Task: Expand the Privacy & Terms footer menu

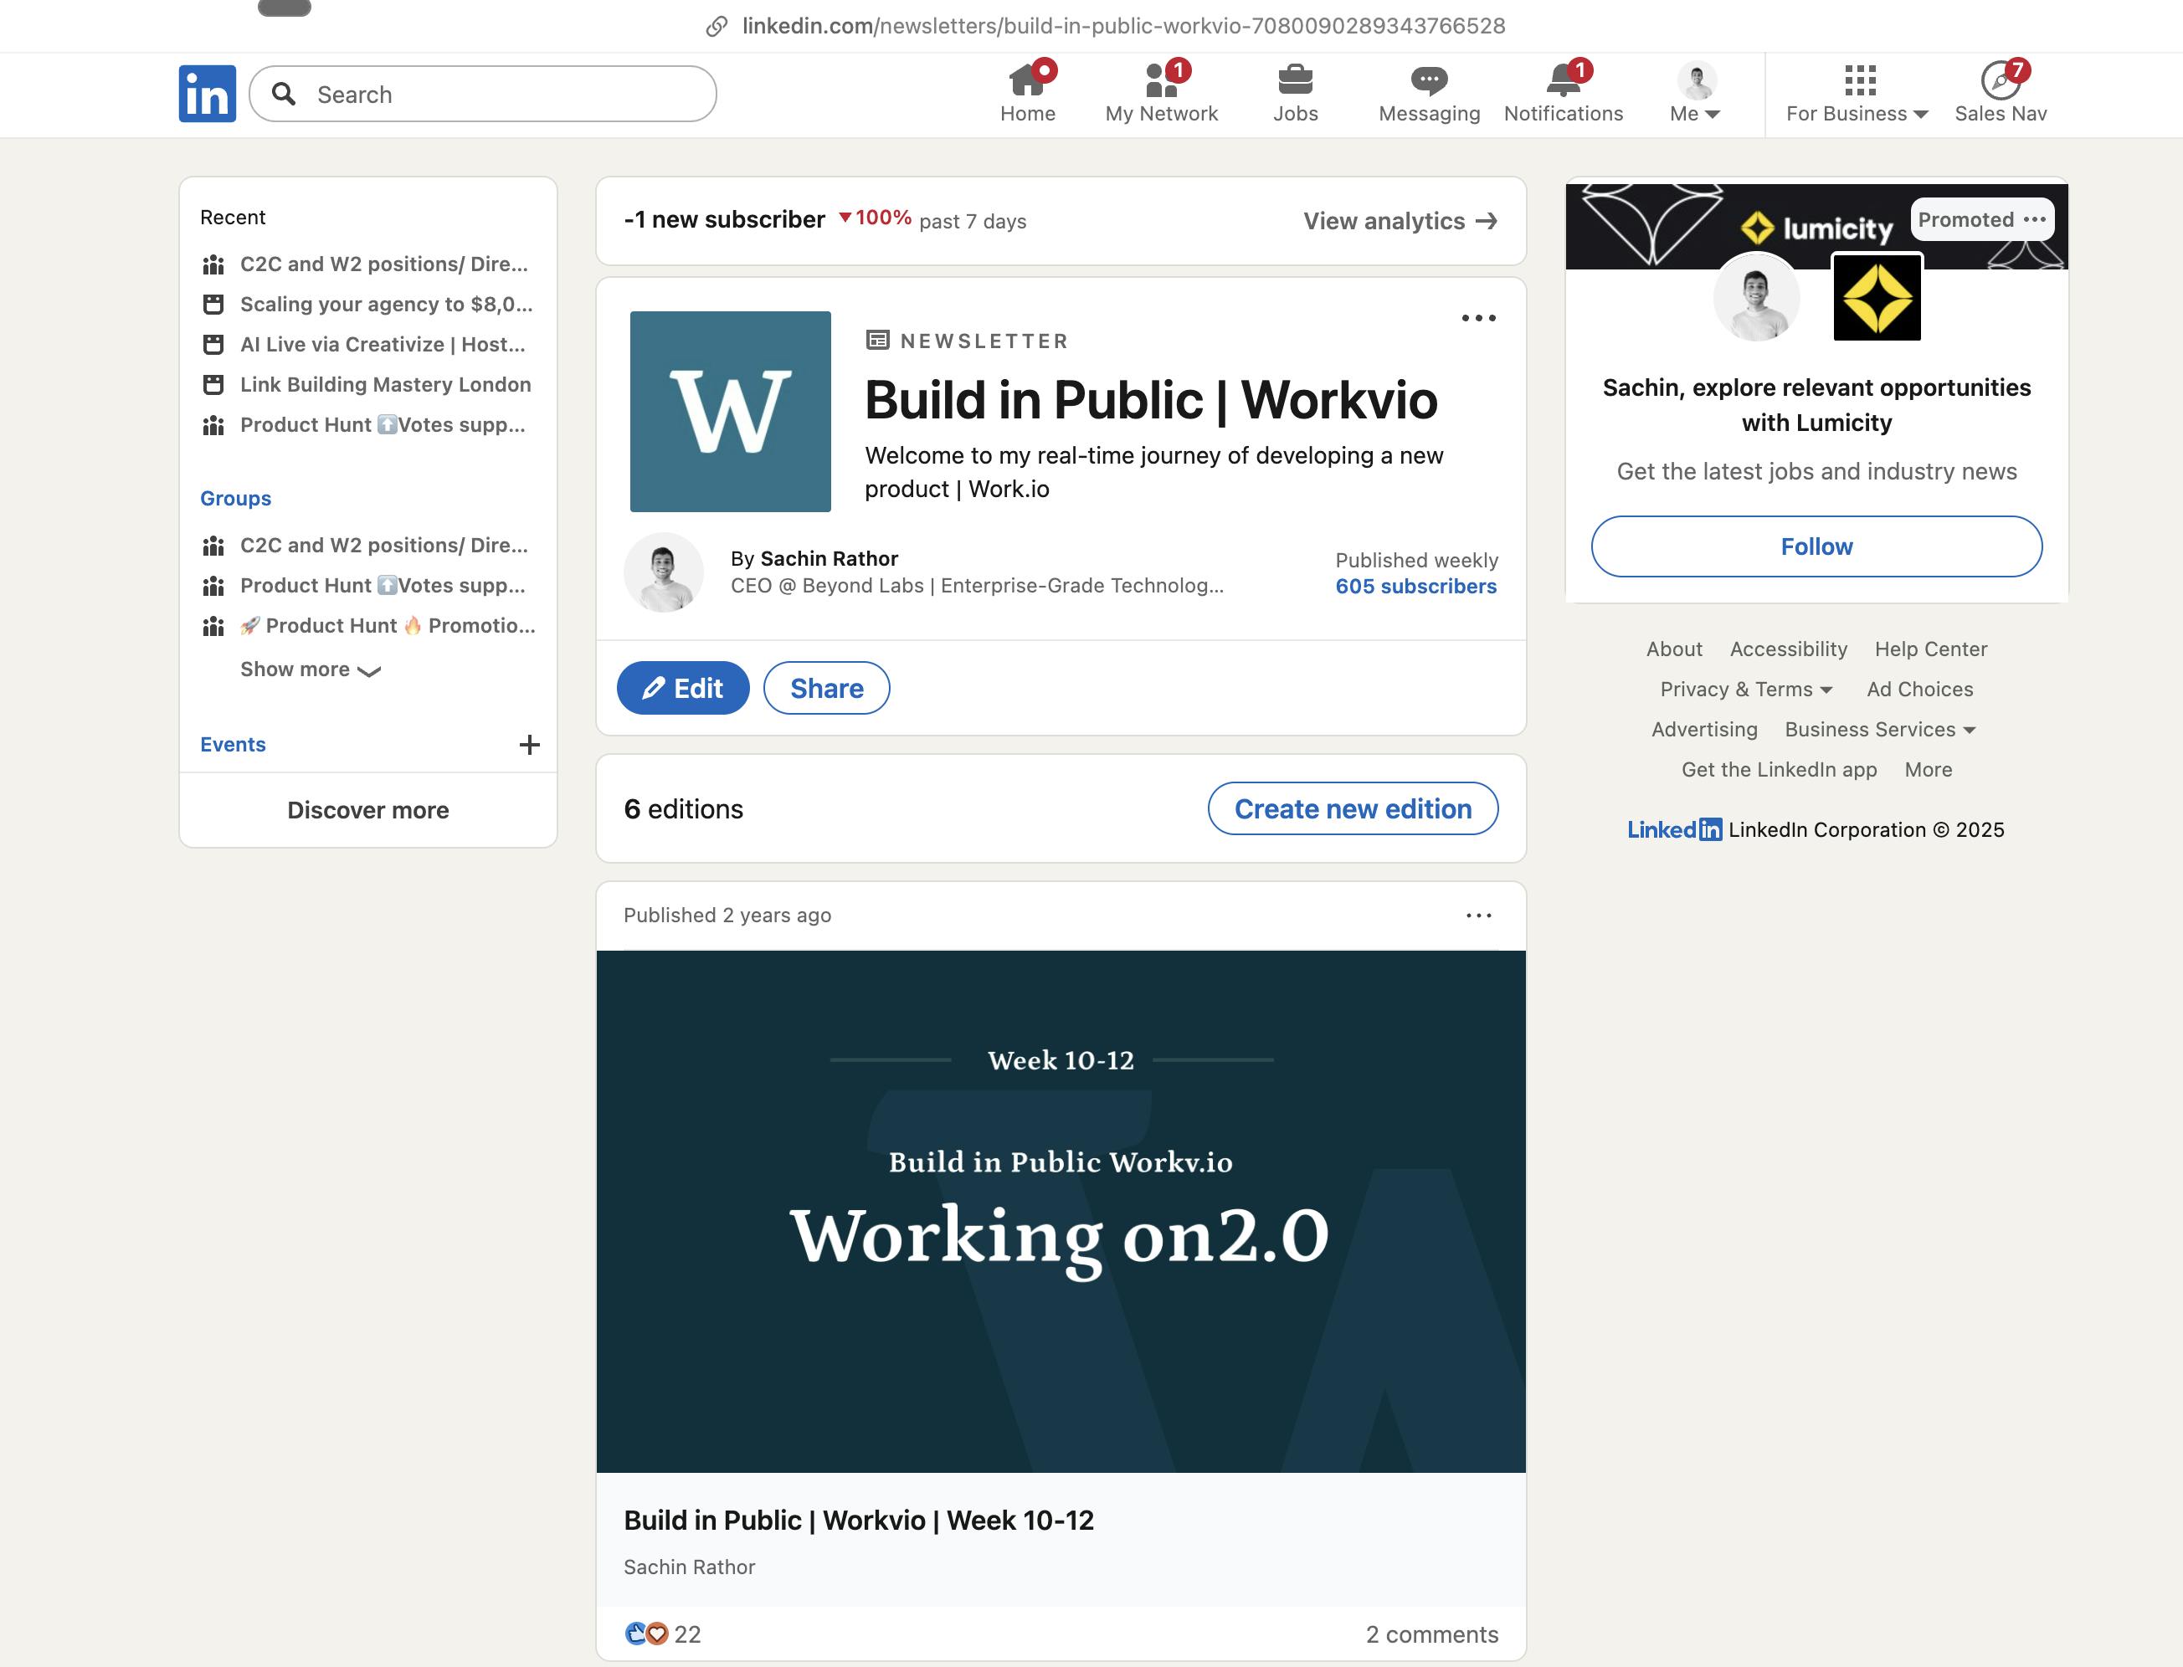Action: [x=1746, y=689]
